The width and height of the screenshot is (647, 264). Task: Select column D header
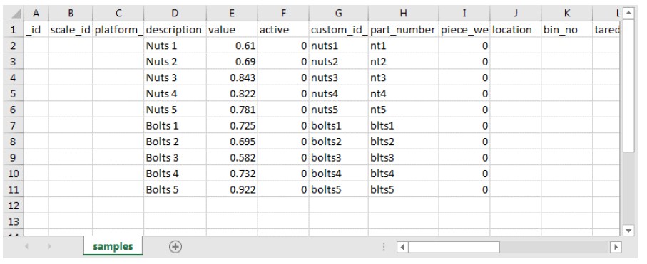pos(175,14)
